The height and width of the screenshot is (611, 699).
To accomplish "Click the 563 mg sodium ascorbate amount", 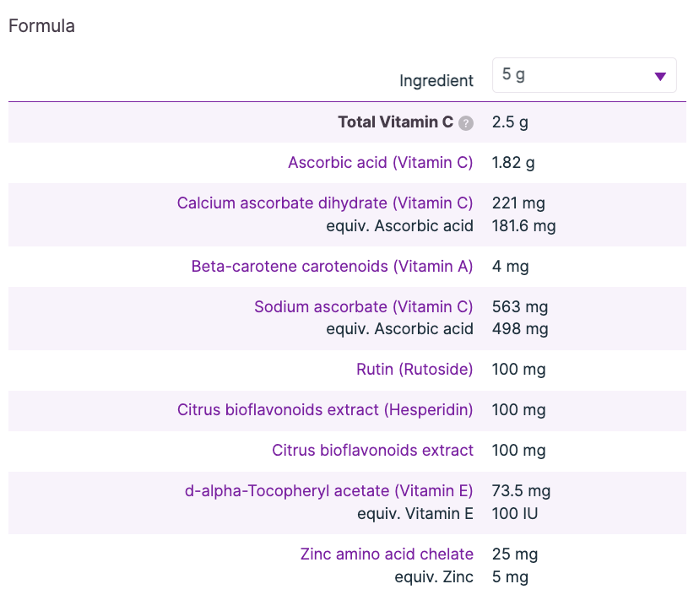I will (518, 307).
